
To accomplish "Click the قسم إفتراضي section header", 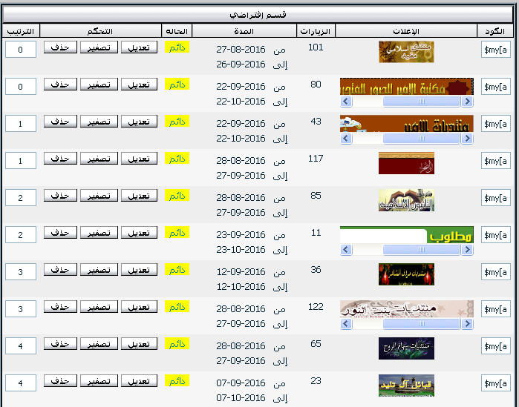I will coord(258,15).
